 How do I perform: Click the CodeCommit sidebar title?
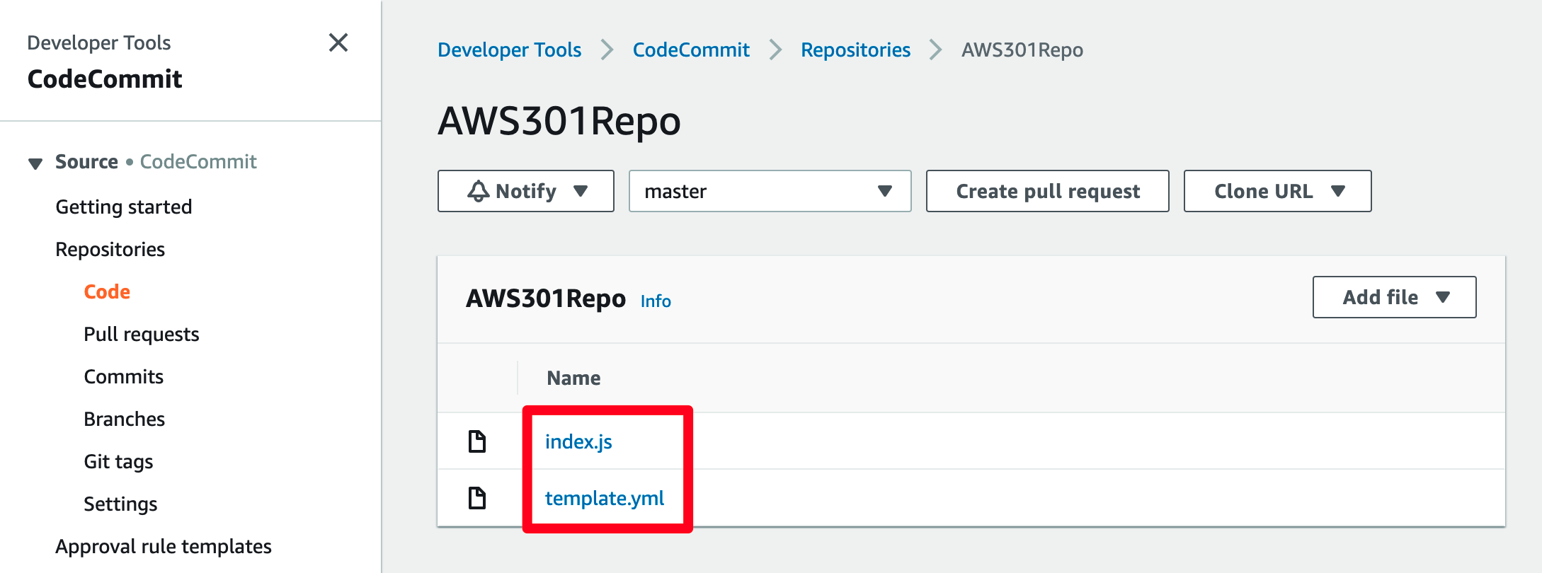coord(105,79)
